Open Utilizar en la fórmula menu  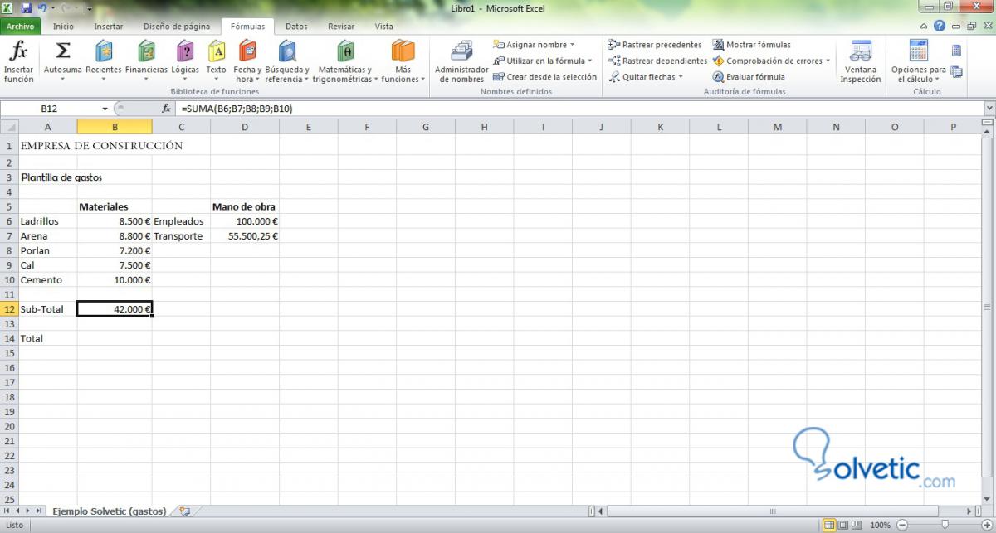[543, 61]
